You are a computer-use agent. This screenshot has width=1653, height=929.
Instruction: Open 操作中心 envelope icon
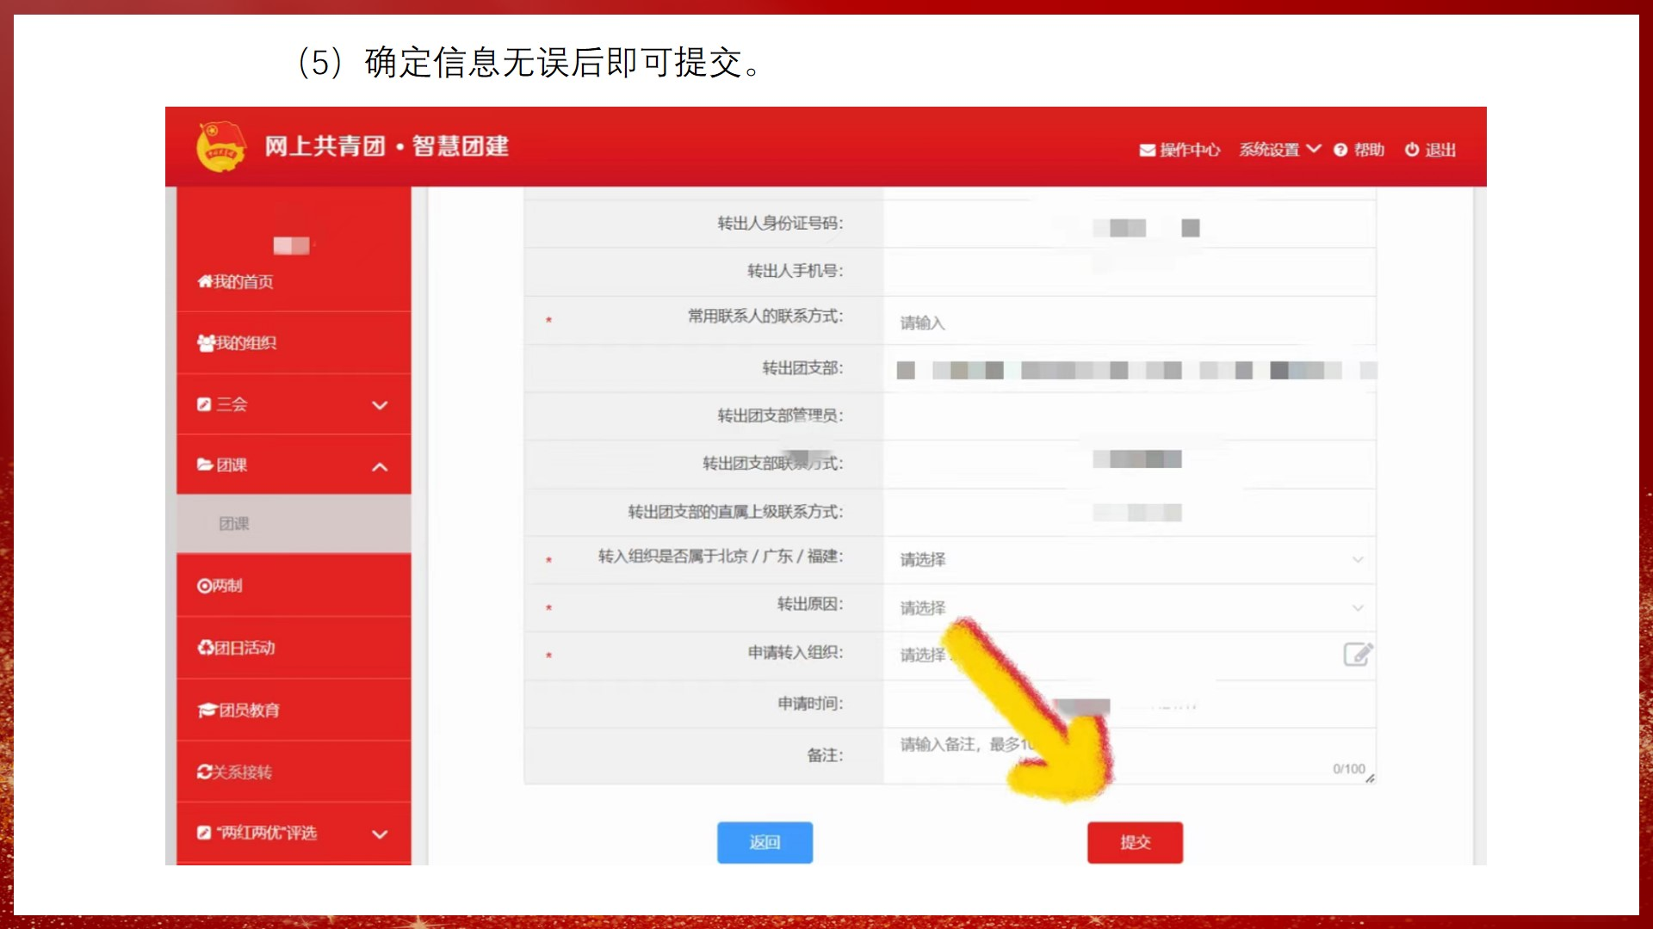pos(1147,151)
